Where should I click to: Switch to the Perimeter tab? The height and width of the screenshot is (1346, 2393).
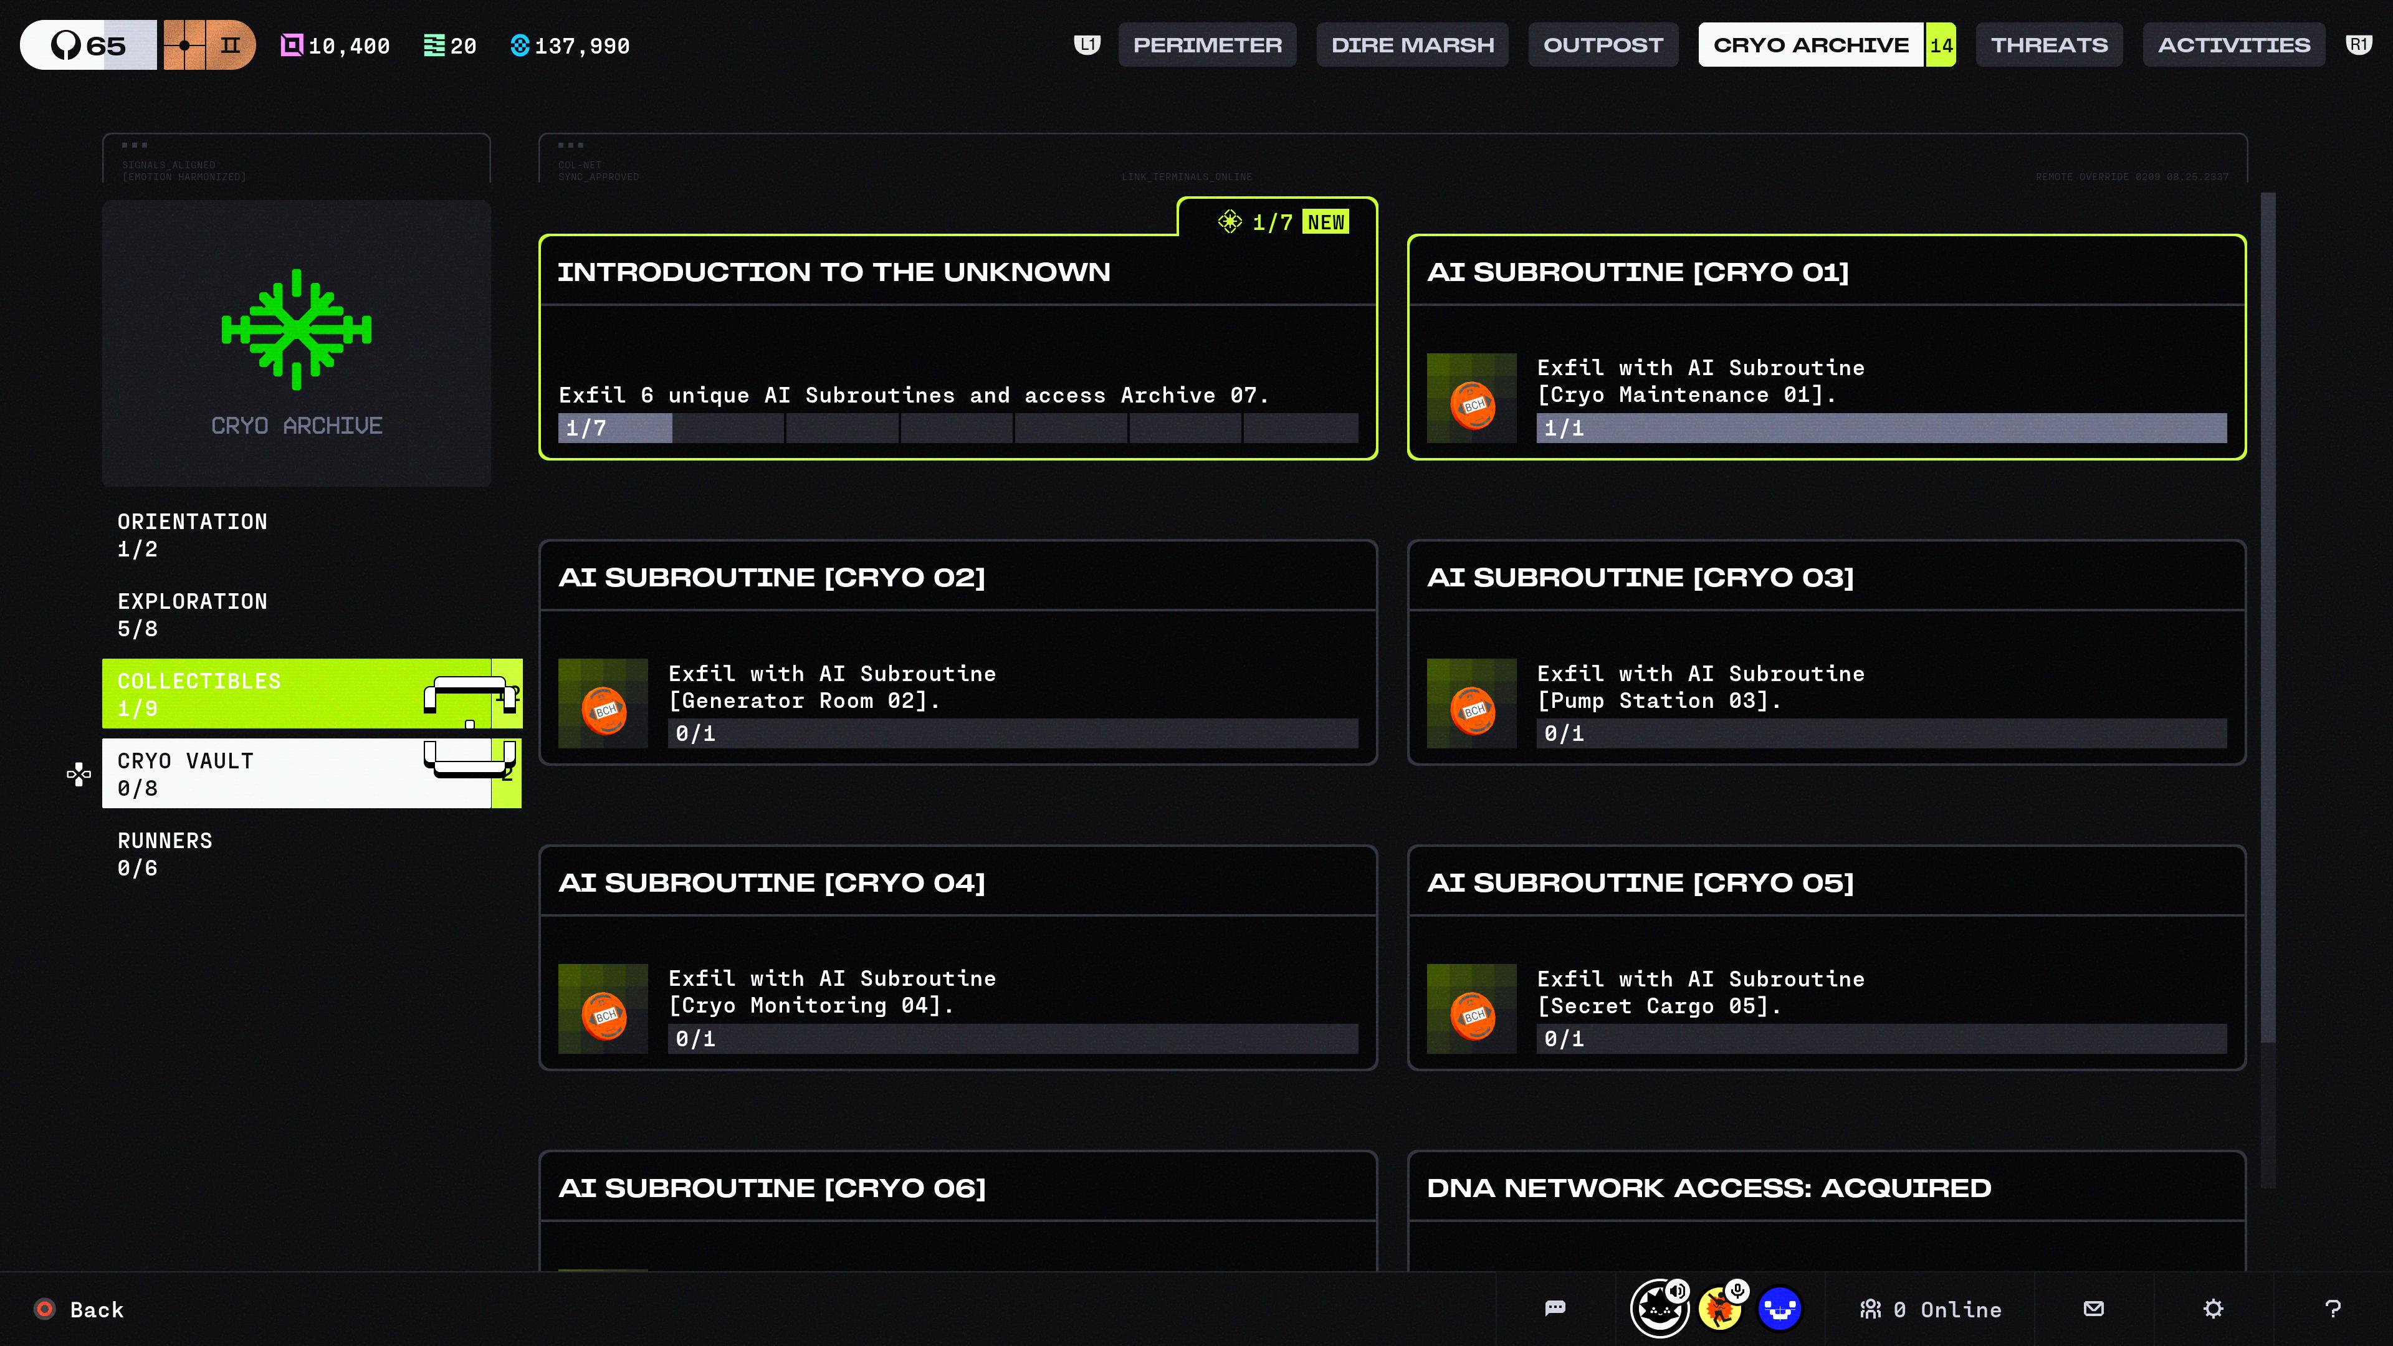[x=1206, y=45]
